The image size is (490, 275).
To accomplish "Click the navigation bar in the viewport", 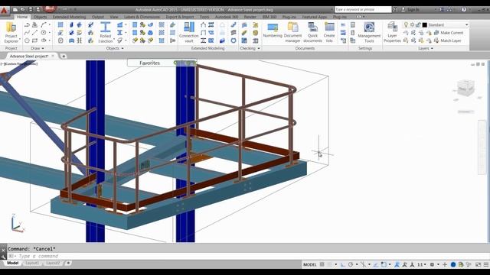I will (482, 147).
